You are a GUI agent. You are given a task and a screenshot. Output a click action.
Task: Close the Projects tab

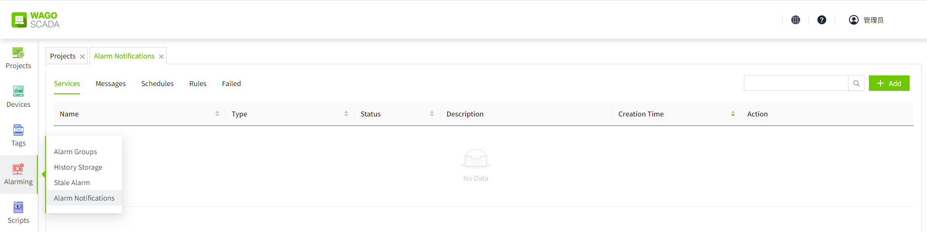click(82, 57)
